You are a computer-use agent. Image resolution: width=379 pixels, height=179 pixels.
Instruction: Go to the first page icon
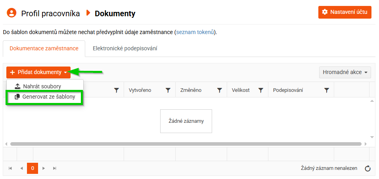[10, 168]
